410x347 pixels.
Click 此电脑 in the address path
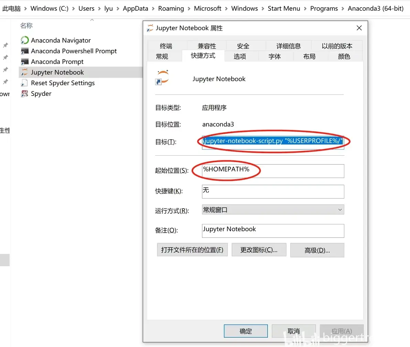point(11,8)
